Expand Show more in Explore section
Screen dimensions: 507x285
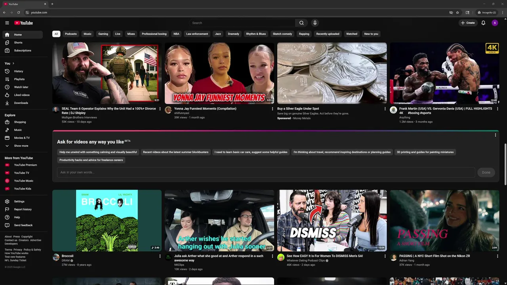tap(23, 146)
